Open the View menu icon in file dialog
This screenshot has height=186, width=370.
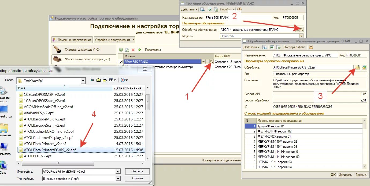click(x=112, y=80)
